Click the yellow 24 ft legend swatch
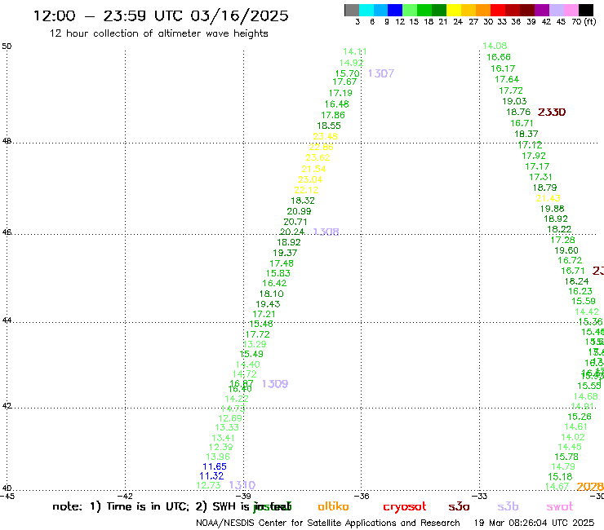The width and height of the screenshot is (604, 530). (x=454, y=10)
